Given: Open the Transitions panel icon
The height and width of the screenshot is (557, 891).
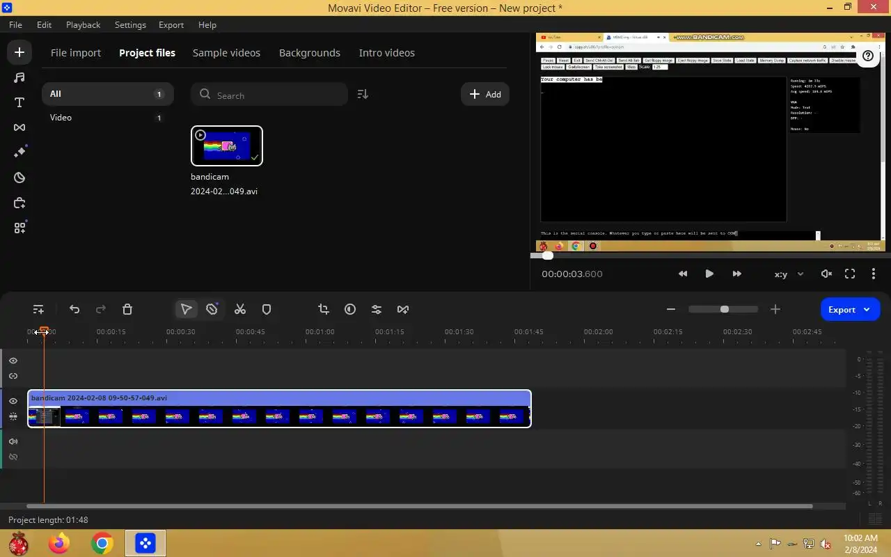Looking at the screenshot, I should pos(19,127).
